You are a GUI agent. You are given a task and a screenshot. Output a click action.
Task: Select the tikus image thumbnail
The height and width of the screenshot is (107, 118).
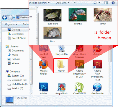[53, 33]
